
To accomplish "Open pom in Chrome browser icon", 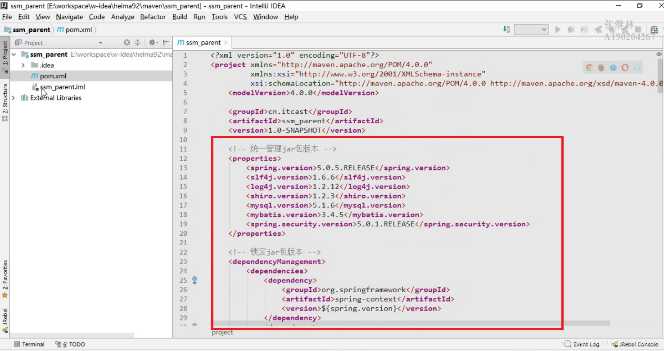I will click(589, 68).
